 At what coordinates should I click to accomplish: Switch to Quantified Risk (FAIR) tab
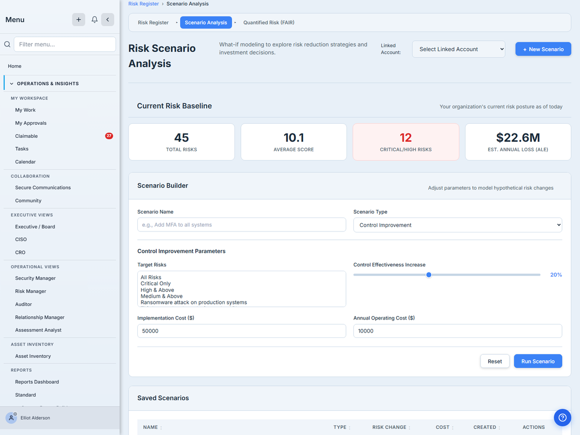tap(269, 23)
